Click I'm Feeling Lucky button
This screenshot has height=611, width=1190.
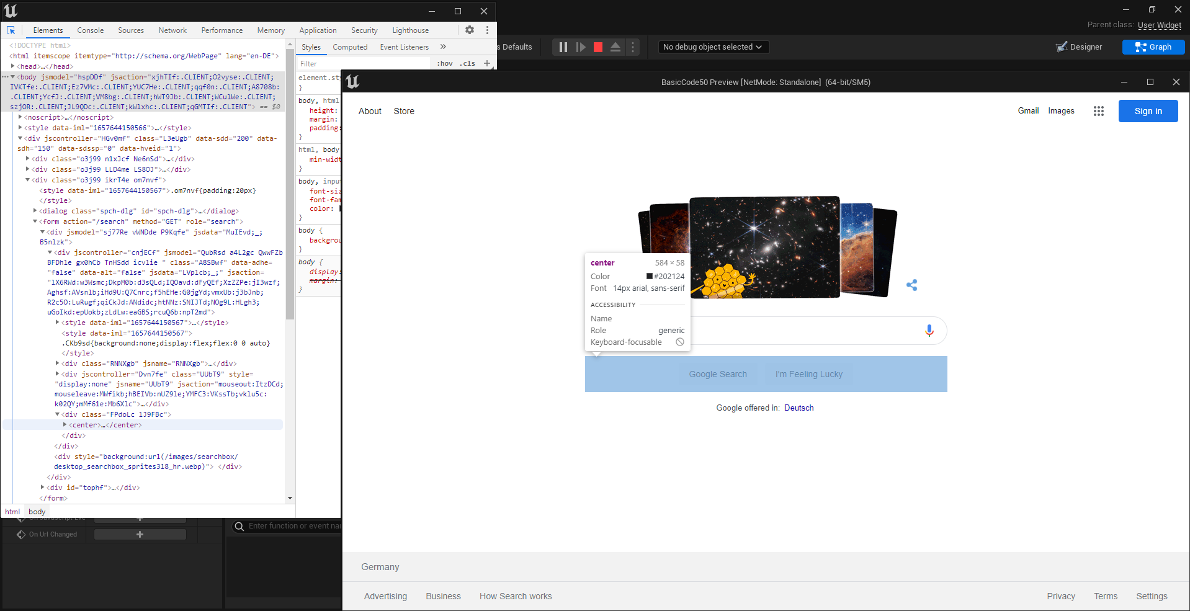tap(808, 374)
